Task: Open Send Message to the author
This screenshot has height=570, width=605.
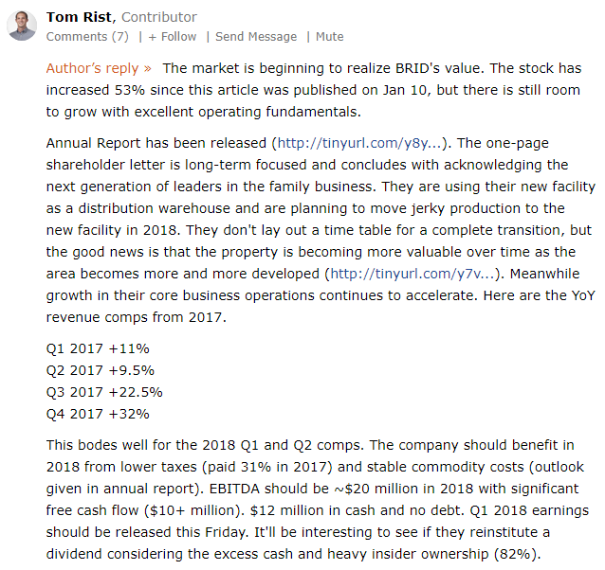Action: 256,37
